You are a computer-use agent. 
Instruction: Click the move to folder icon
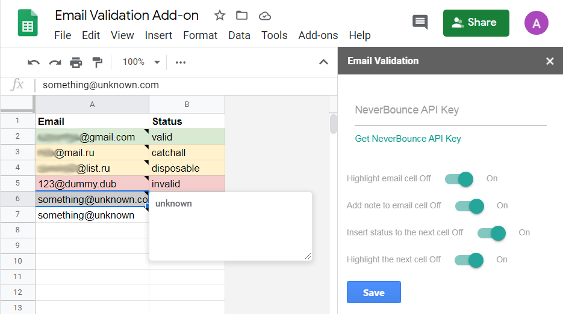[x=242, y=16]
